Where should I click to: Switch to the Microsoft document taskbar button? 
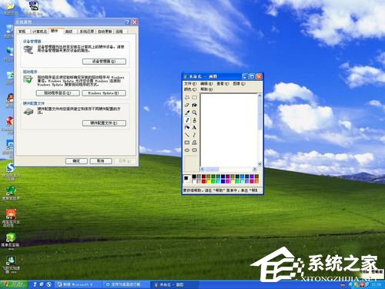79,284
